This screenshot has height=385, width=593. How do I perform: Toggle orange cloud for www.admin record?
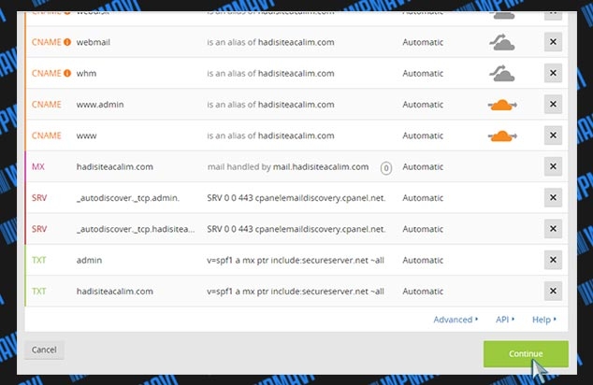point(502,105)
